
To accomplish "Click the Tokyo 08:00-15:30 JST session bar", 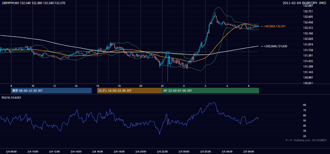I will [x=51, y=91].
